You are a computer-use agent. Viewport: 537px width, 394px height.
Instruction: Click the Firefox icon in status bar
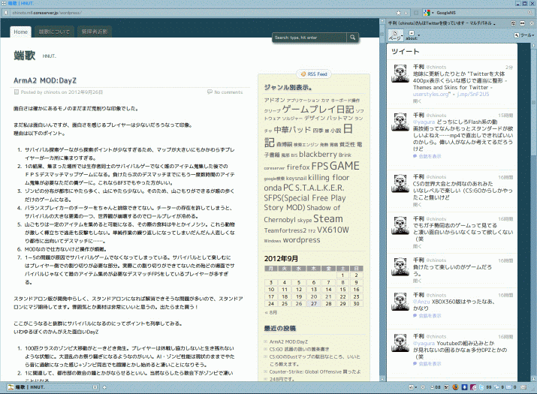pos(455,387)
